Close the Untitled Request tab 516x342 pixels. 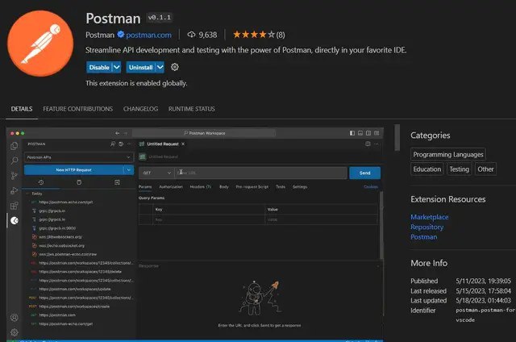tap(183, 144)
